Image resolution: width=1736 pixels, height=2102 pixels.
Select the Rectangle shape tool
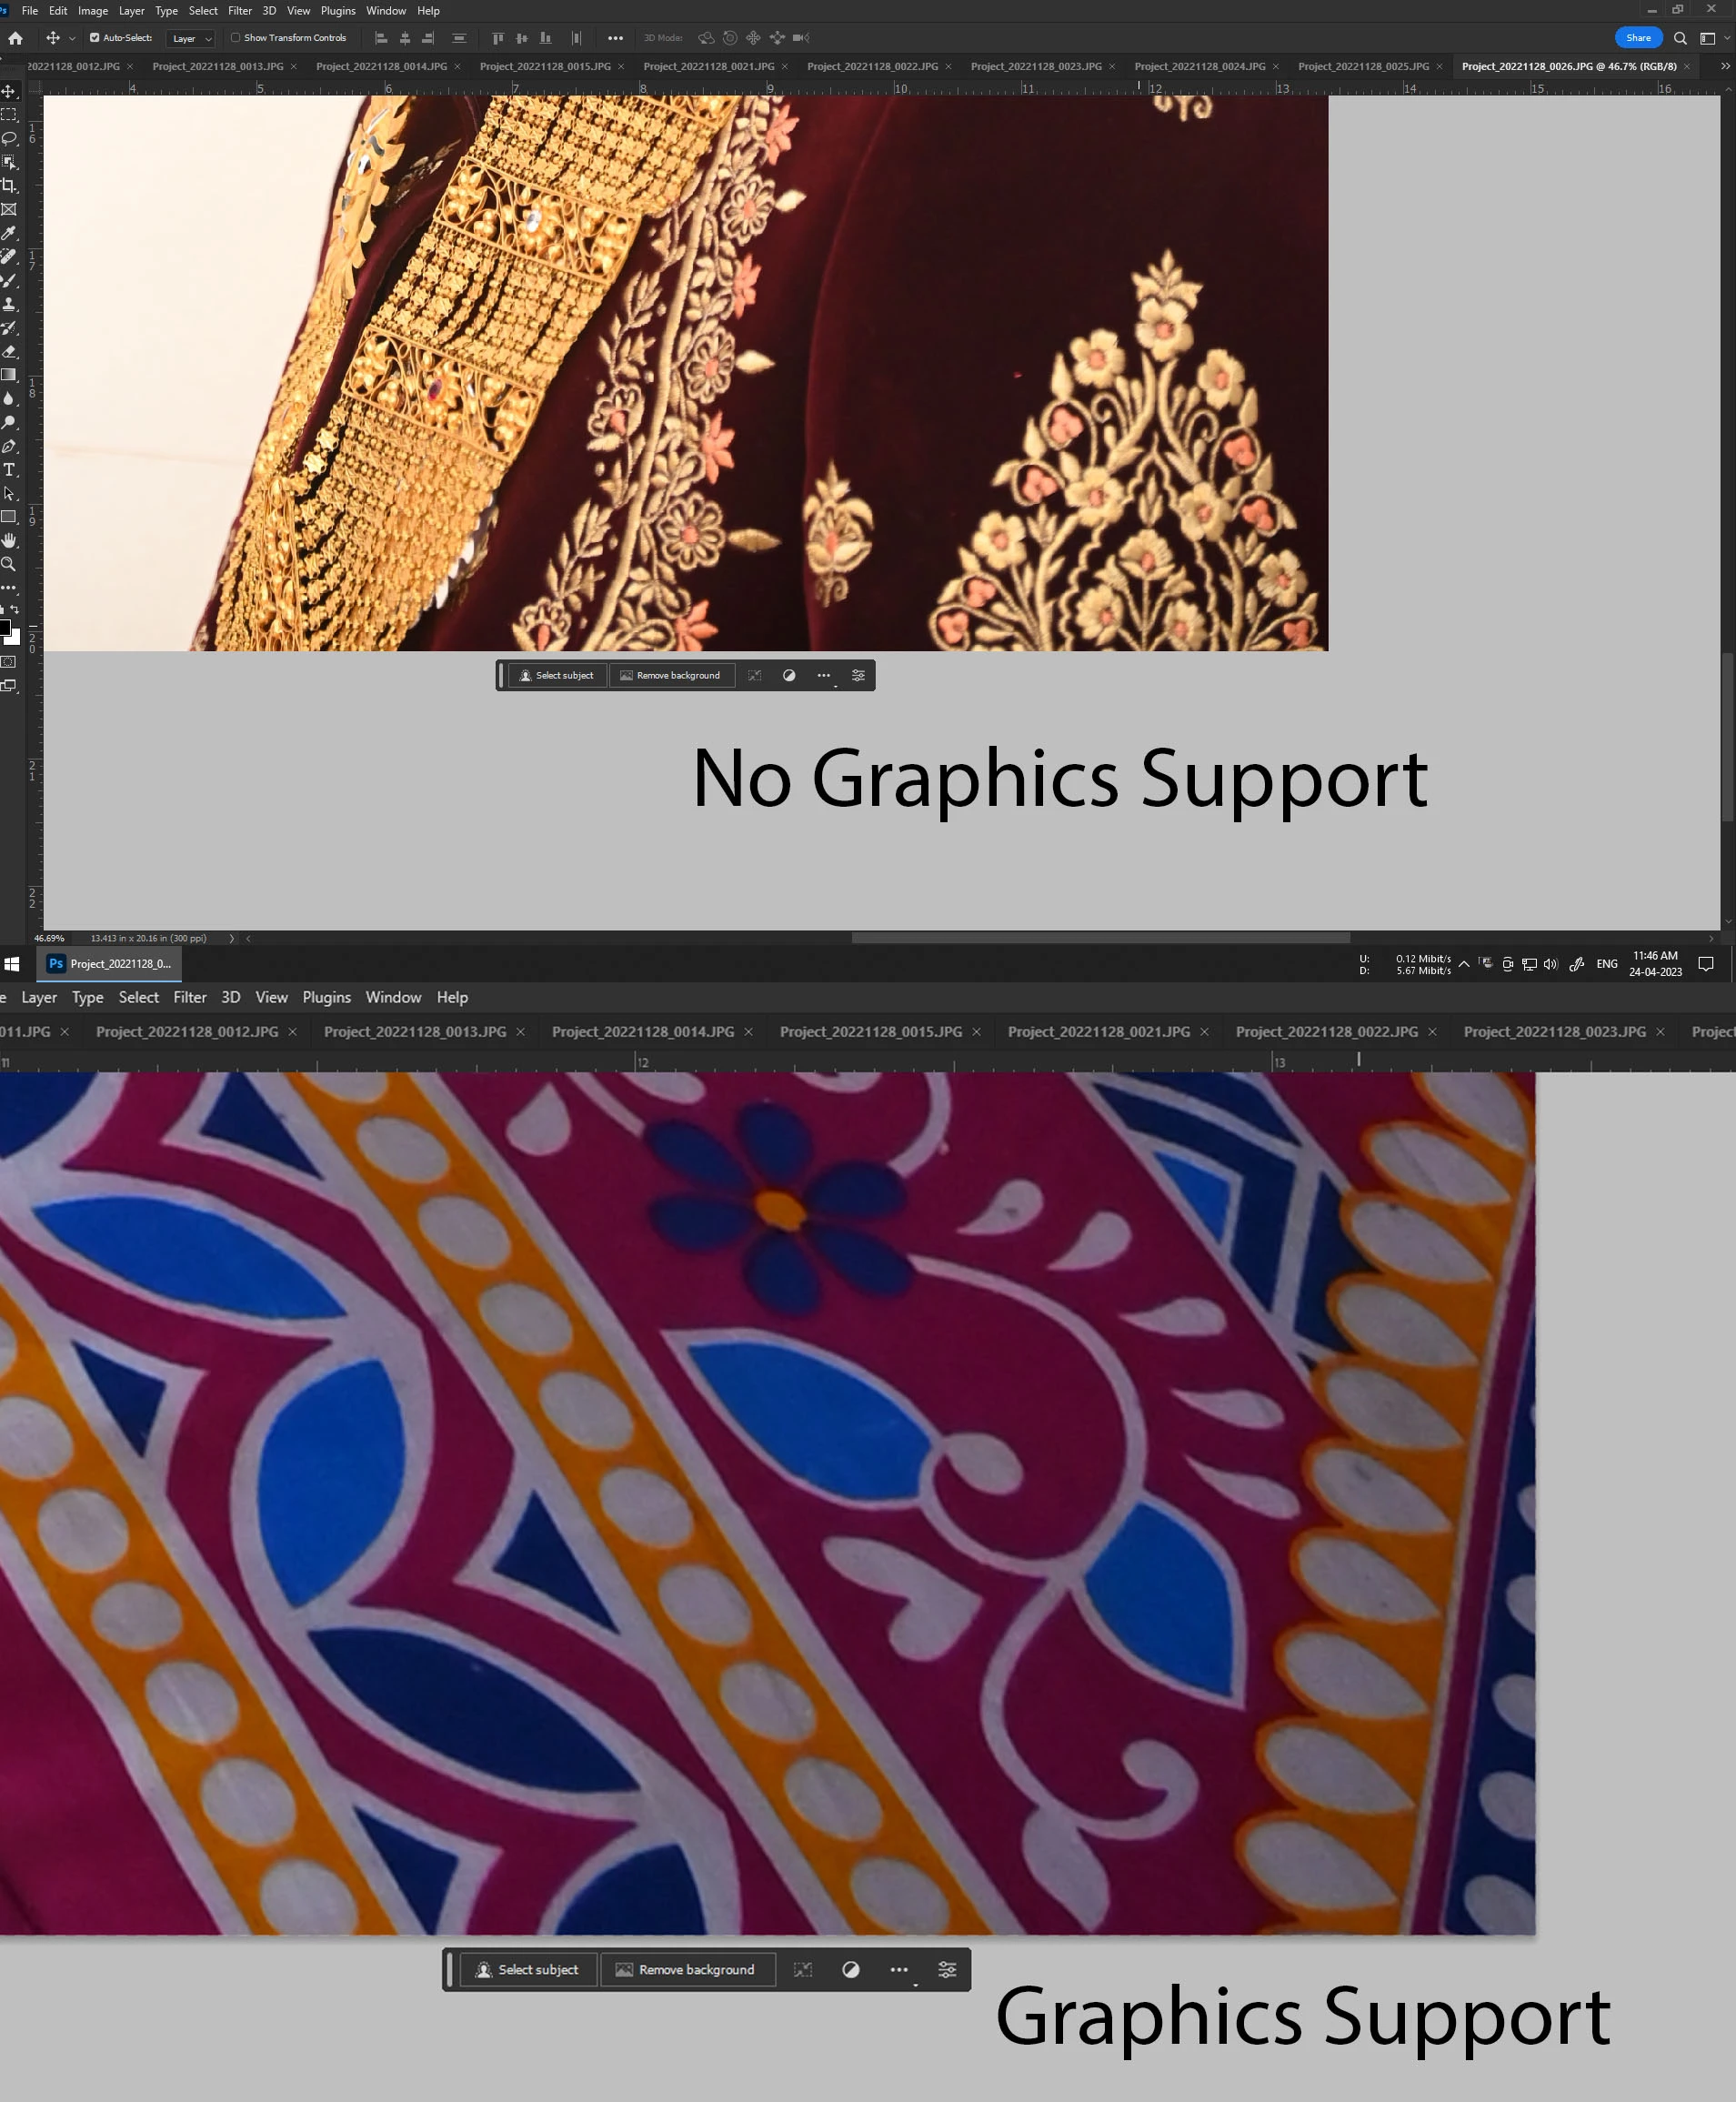[x=9, y=517]
